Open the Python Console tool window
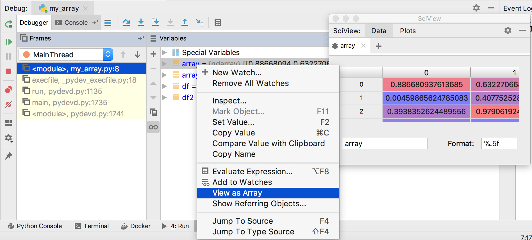This screenshot has height=240, width=532. click(x=35, y=226)
